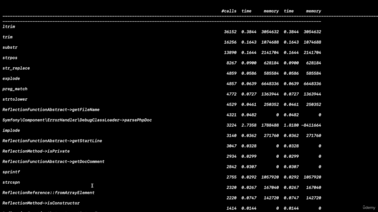This screenshot has width=378, height=212.
Task: Select the sprintf function name
Action: (x=11, y=172)
